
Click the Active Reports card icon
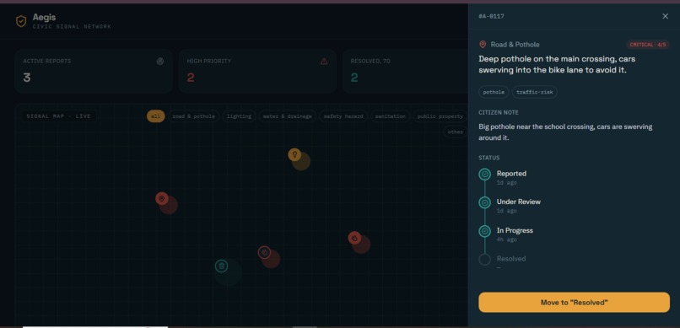[160, 61]
